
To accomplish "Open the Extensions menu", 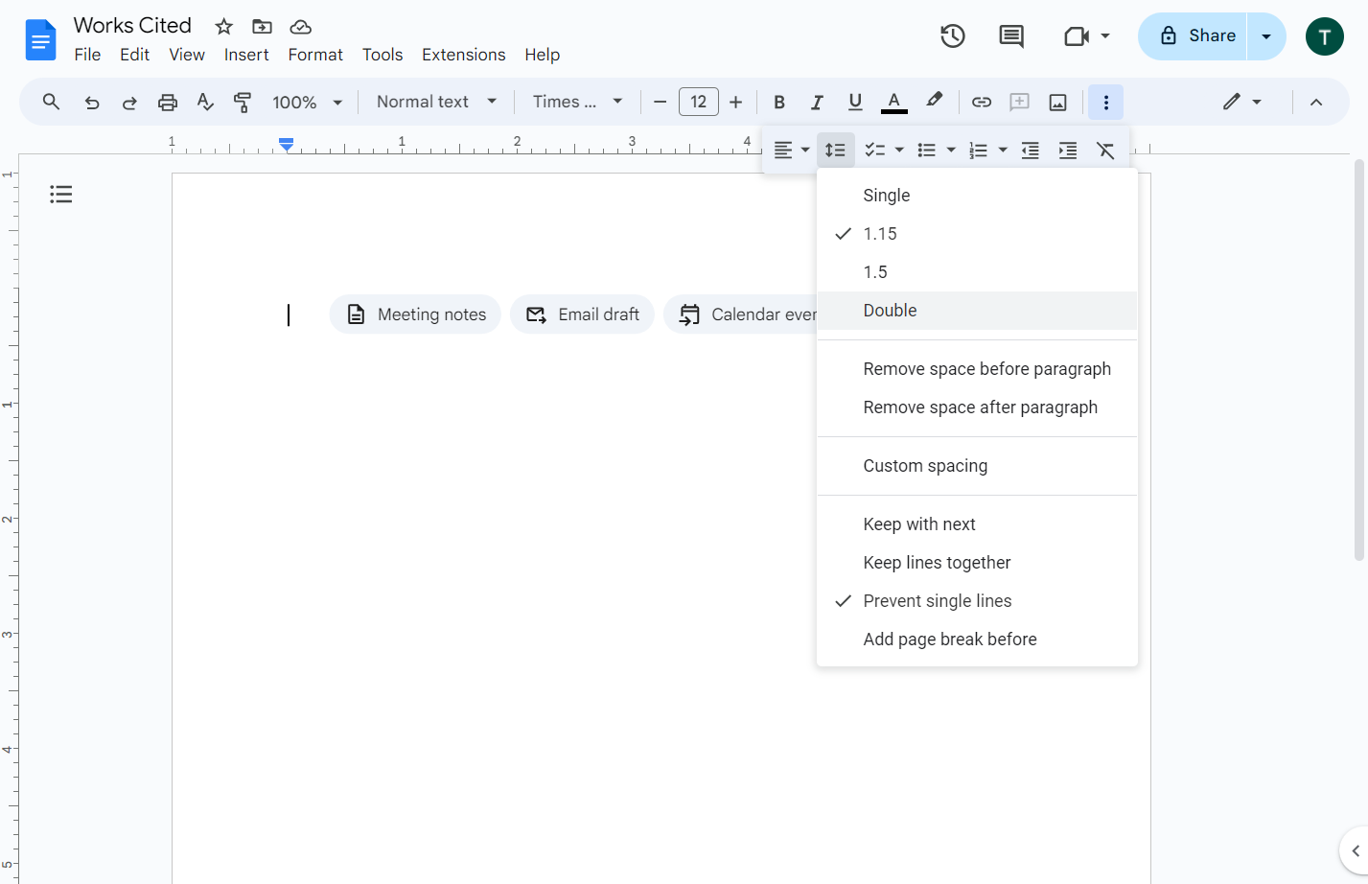I will 464,55.
